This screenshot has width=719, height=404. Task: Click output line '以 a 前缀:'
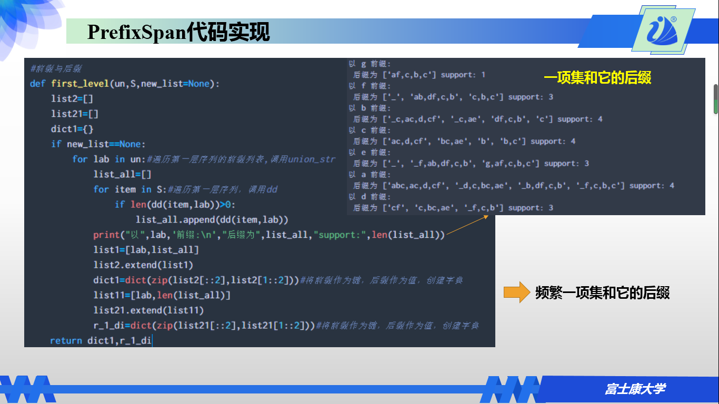370,174
